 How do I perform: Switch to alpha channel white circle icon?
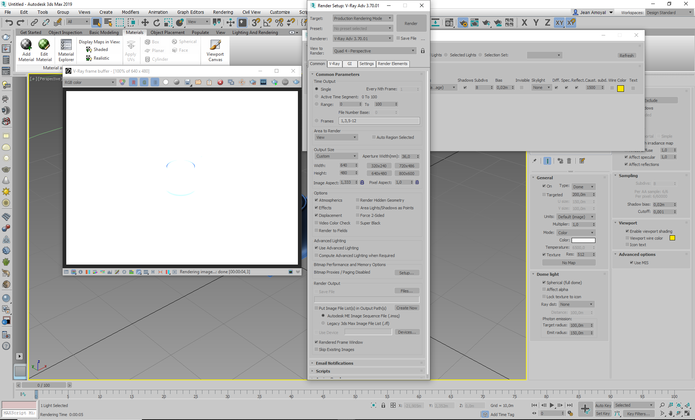coord(166,82)
